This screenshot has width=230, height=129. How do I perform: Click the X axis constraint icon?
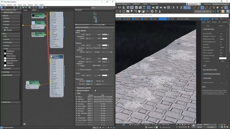tap(174, 8)
